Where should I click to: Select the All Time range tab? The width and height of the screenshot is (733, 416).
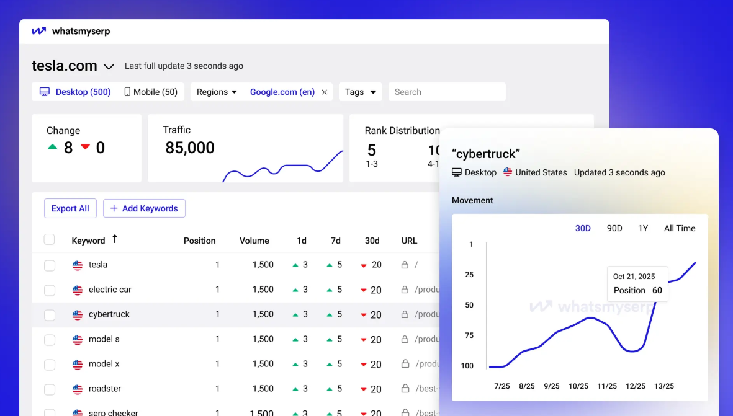click(680, 228)
